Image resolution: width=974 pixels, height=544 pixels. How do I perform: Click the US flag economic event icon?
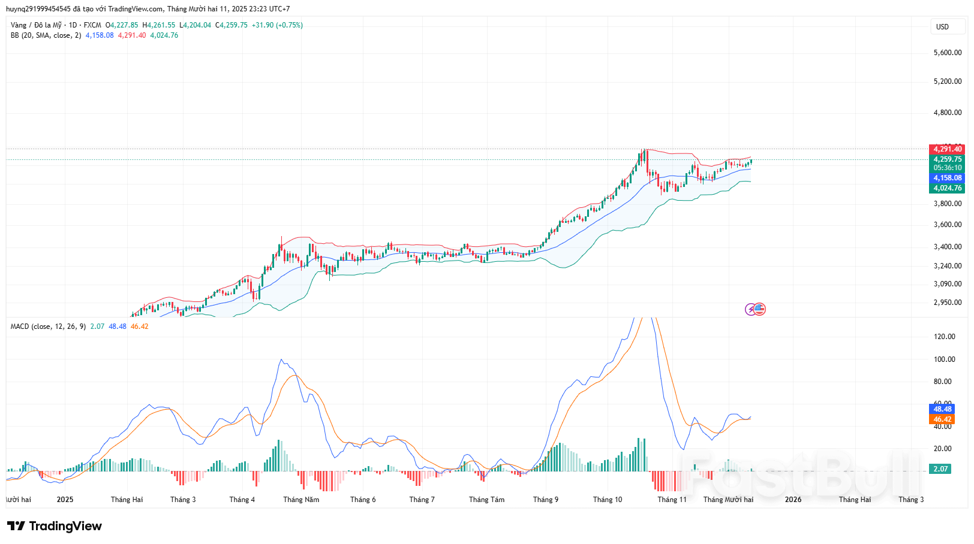[x=760, y=309]
